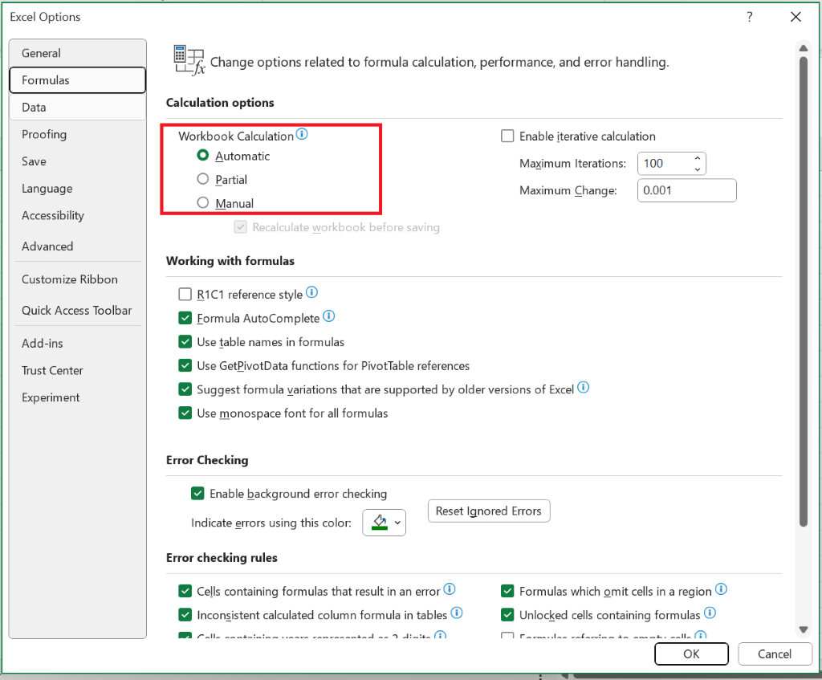Increase Maximum Iterations with up arrow
The height and width of the screenshot is (680, 822).
tap(698, 158)
